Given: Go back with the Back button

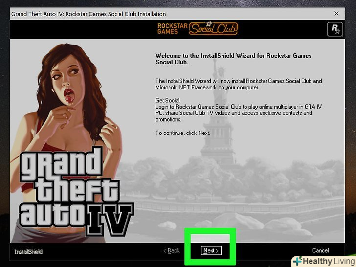Looking at the screenshot, I should coord(172,250).
